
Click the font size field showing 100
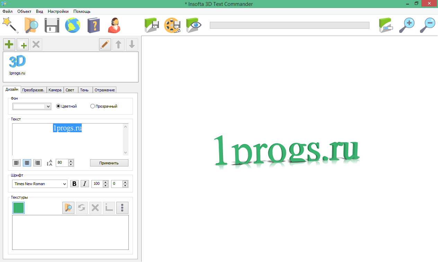(x=97, y=184)
